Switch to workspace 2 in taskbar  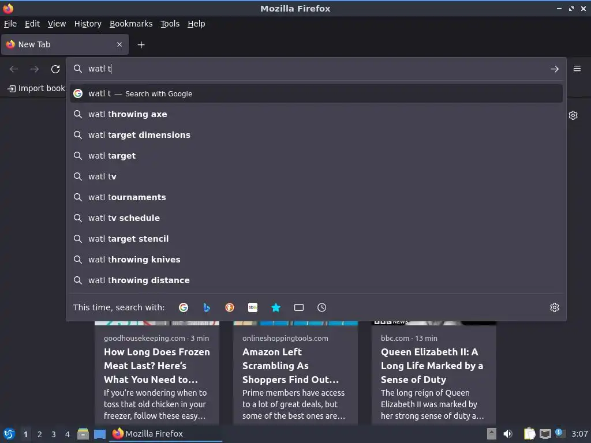(40, 434)
